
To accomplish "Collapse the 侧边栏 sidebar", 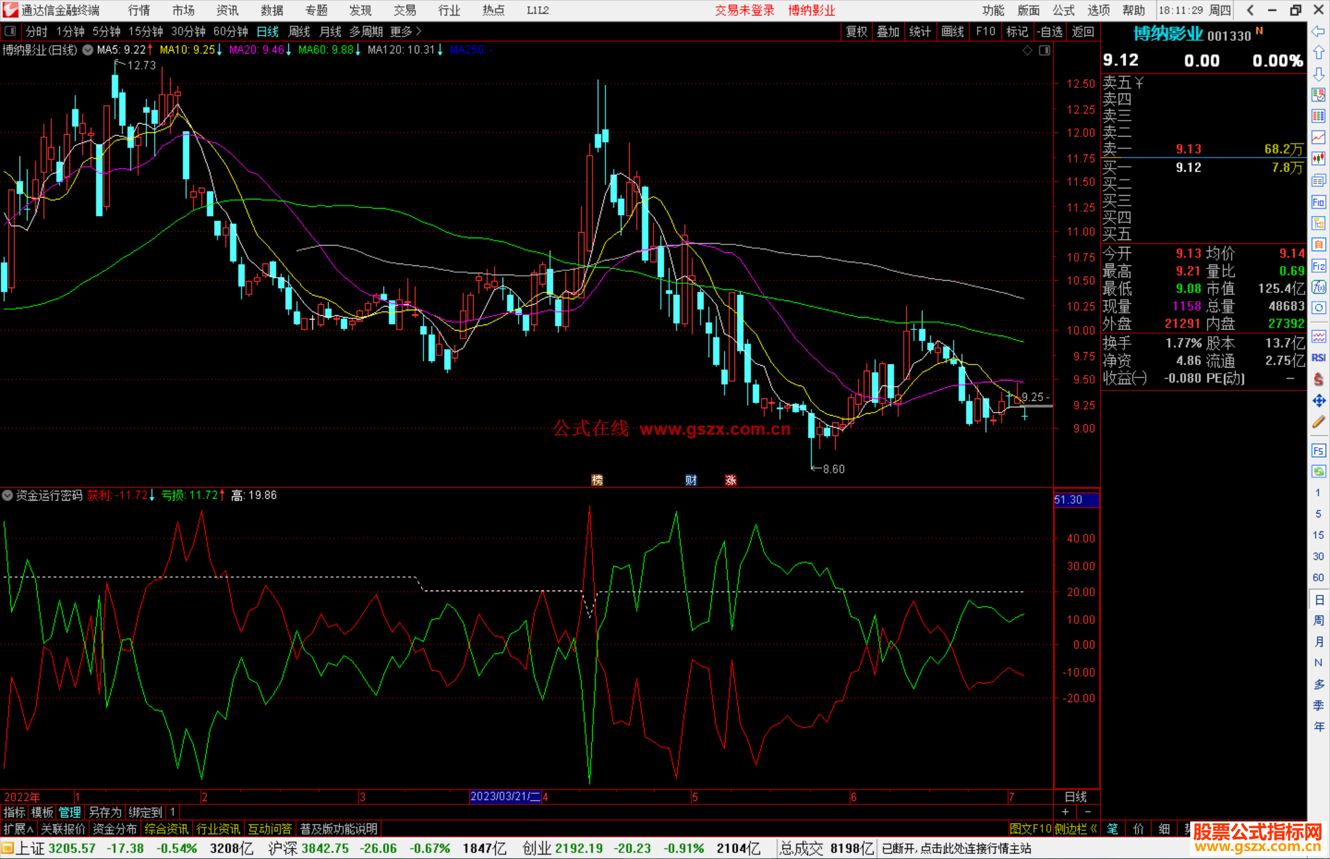I will tap(1076, 829).
